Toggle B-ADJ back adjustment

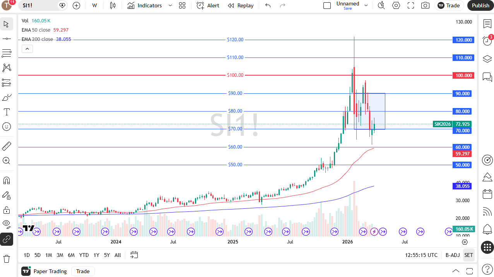point(452,255)
